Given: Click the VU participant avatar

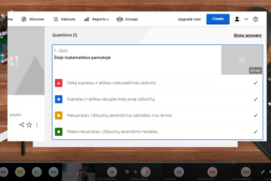Looking at the screenshot, I should pyautogui.click(x=53, y=172).
